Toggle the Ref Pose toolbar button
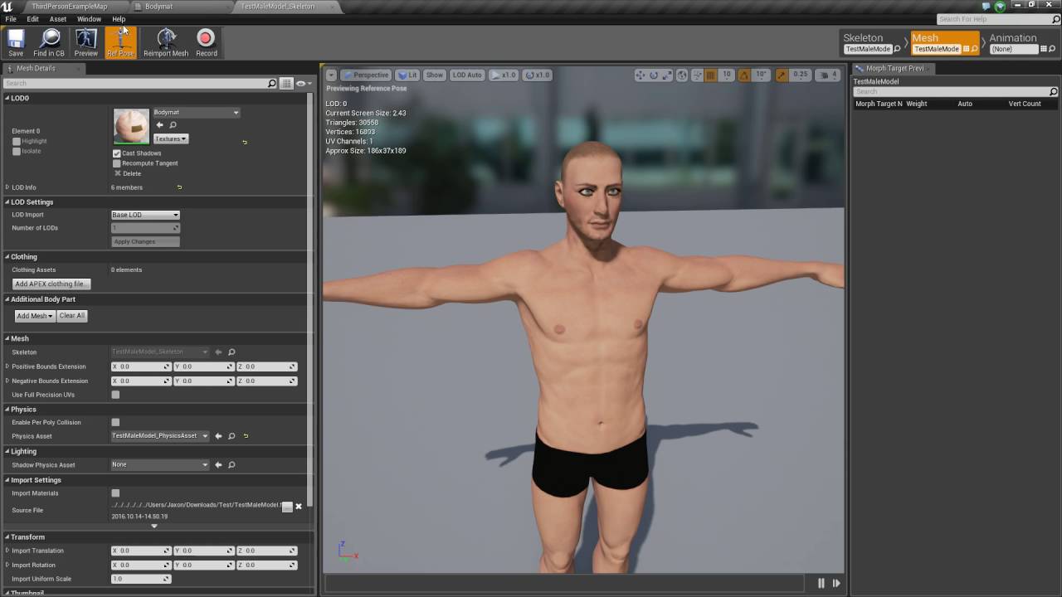This screenshot has width=1062, height=597. click(120, 42)
